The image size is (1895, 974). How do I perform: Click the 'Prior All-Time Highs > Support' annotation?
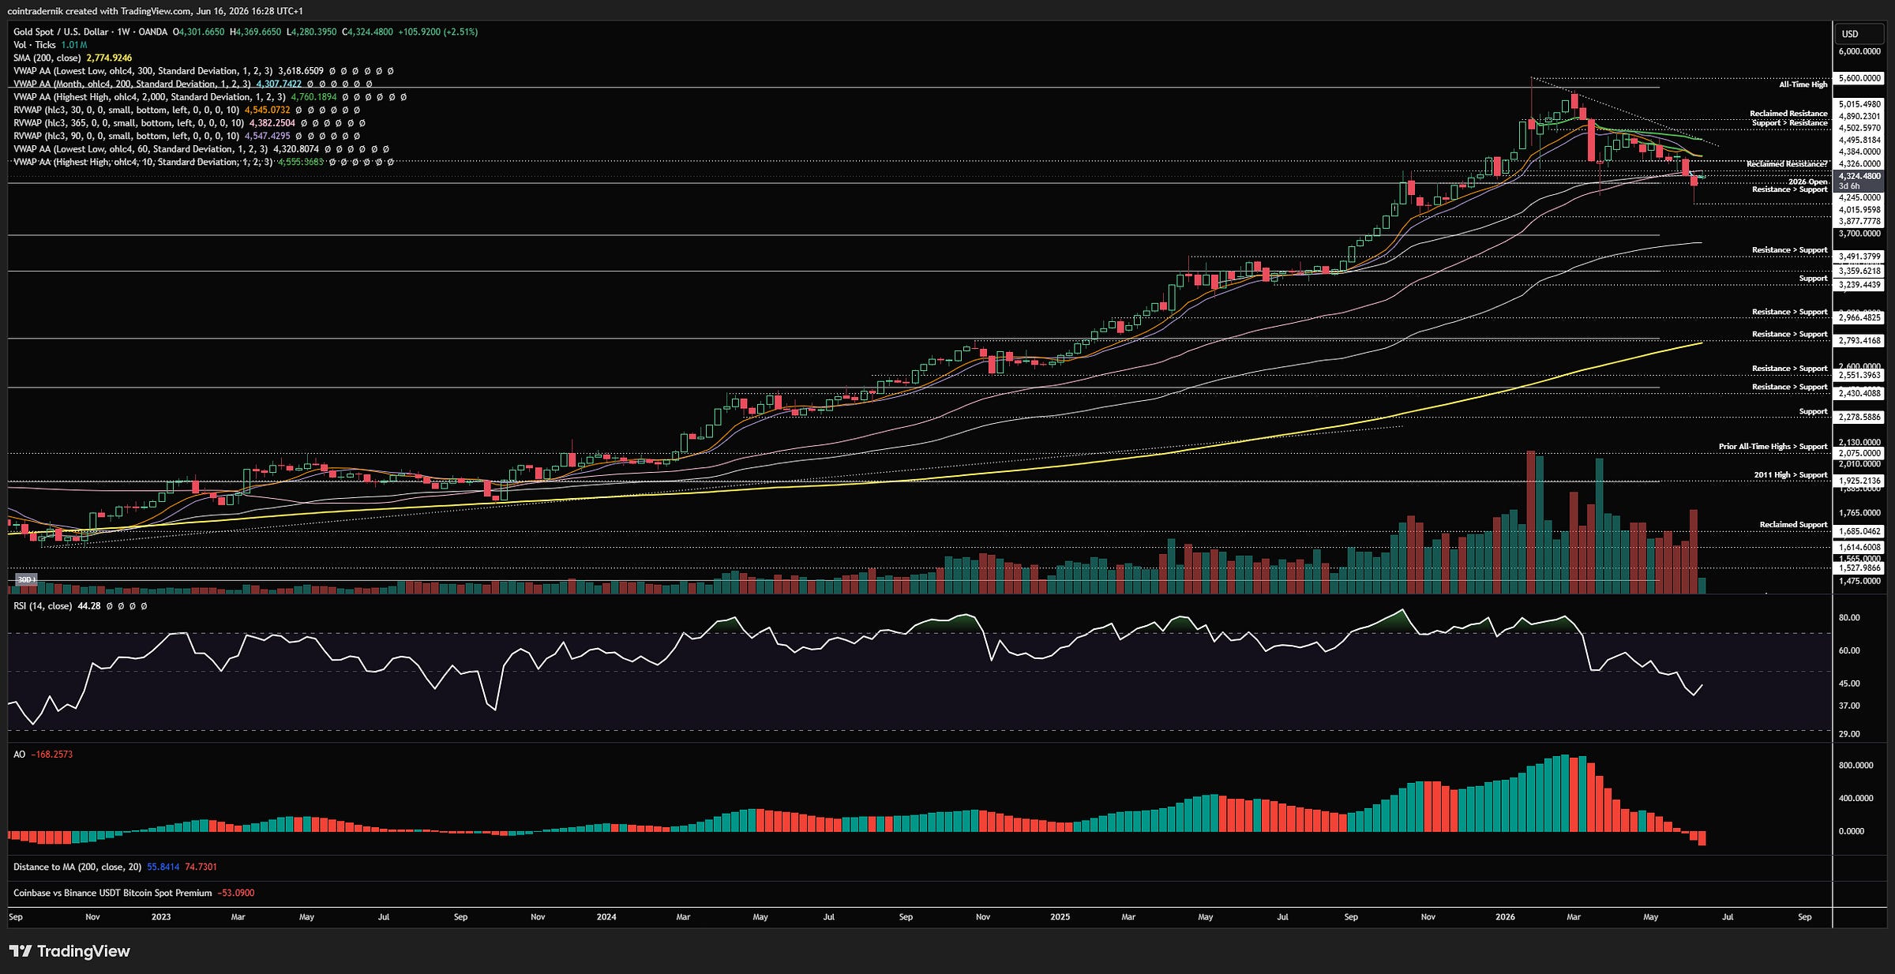[x=1773, y=447]
